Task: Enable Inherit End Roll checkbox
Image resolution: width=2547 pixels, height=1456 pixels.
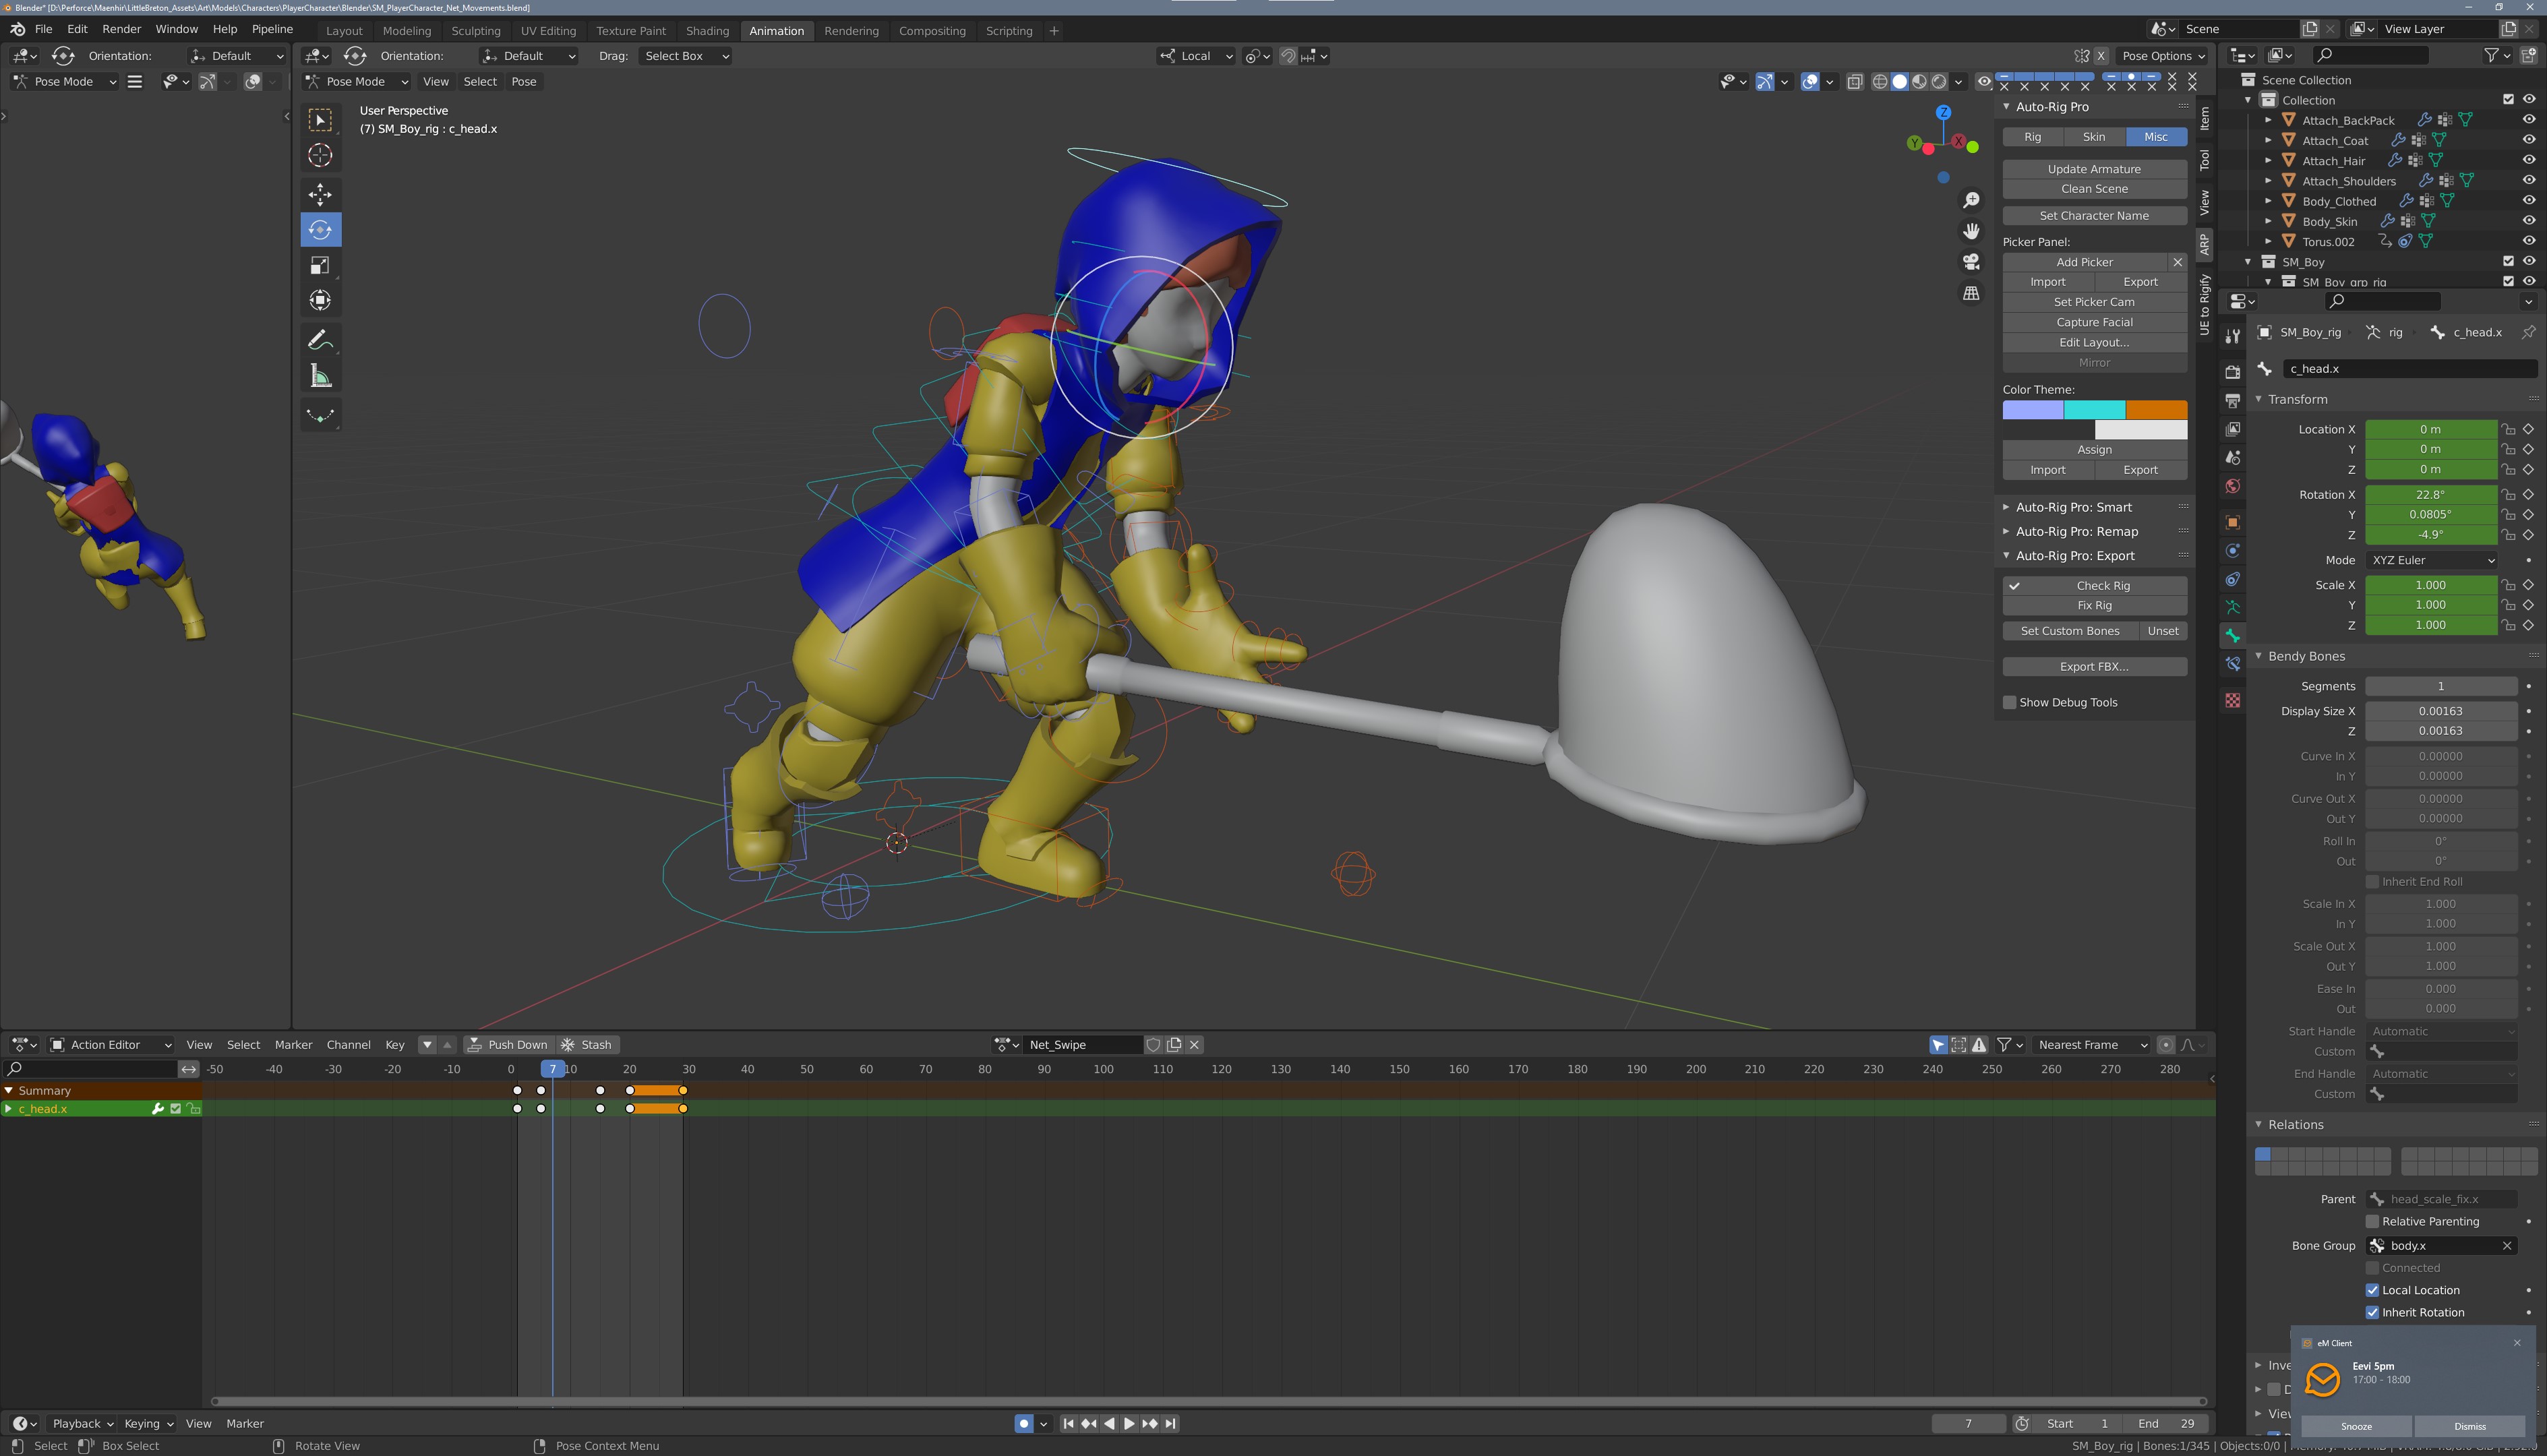Action: (2372, 881)
